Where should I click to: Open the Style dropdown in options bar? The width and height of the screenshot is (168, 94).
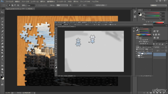[x=62, y=5]
